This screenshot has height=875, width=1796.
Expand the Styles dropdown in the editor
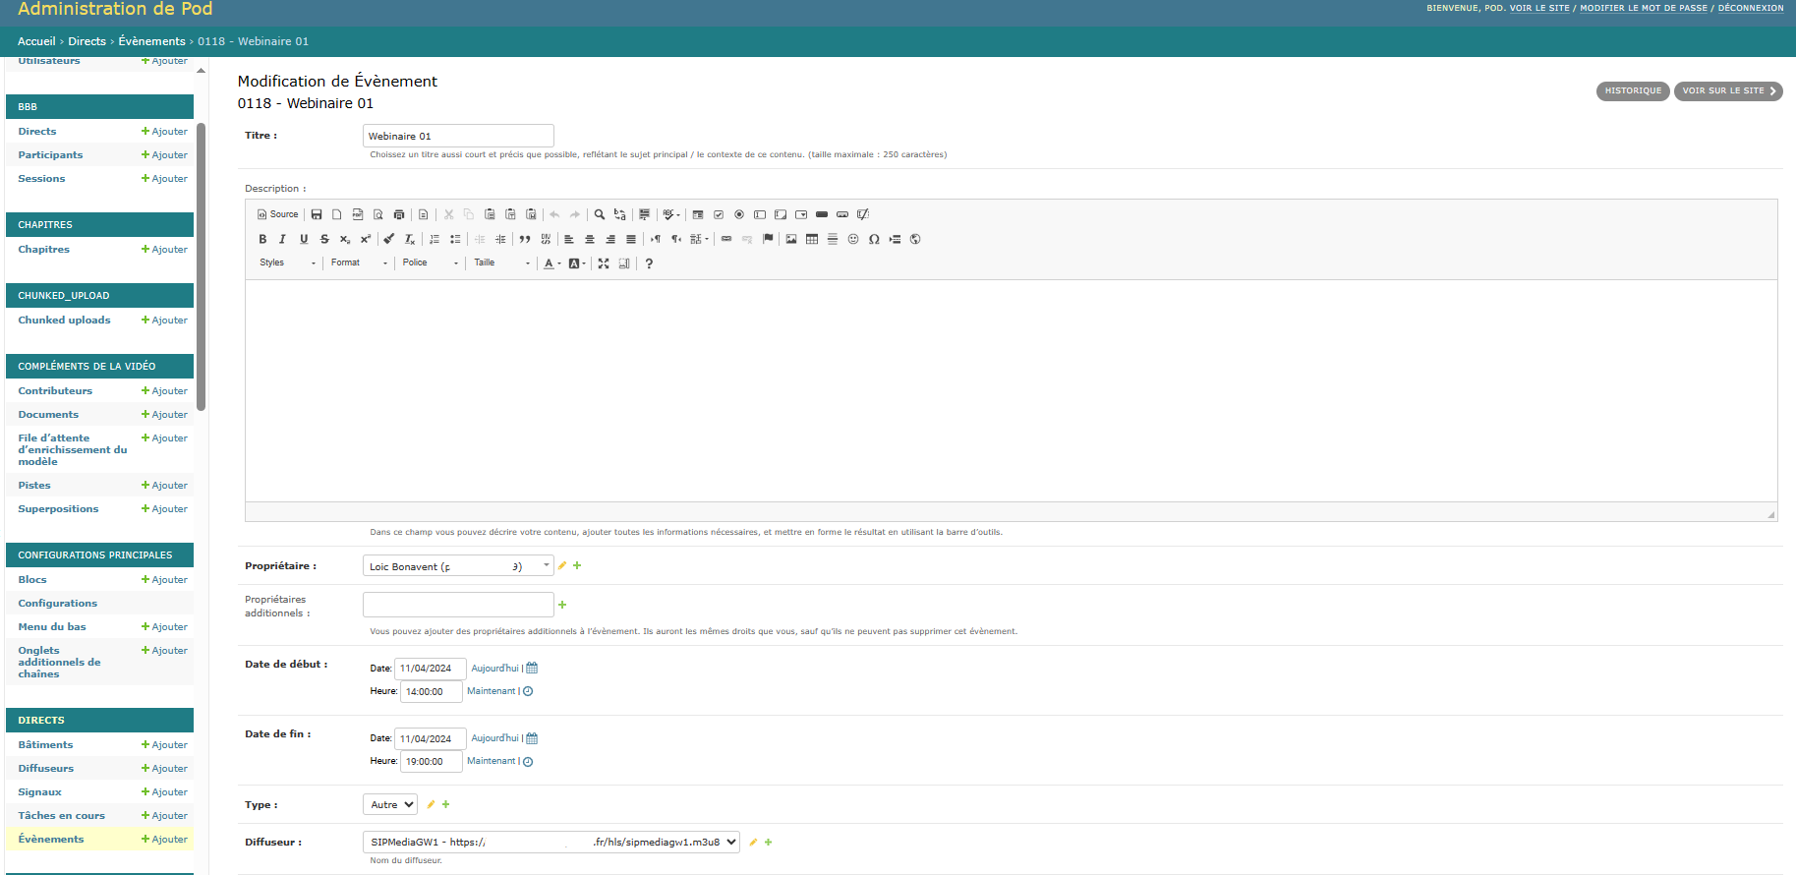[287, 263]
